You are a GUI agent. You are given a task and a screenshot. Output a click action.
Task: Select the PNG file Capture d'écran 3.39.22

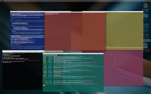pos(146,46)
